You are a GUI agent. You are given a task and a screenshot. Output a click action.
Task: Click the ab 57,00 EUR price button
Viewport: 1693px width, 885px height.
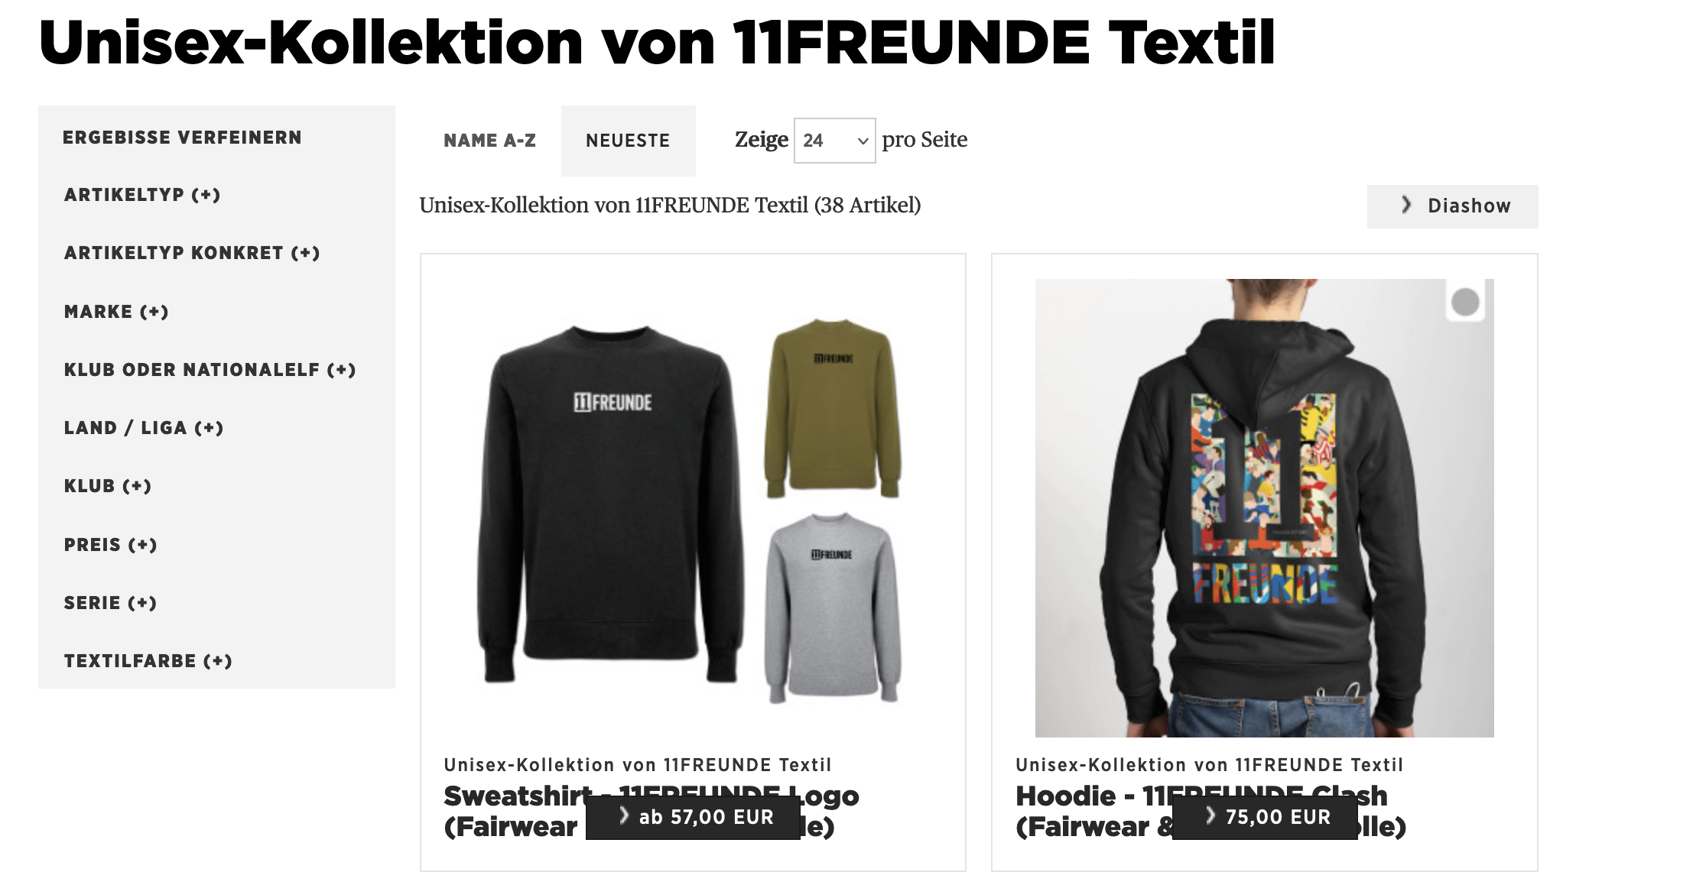point(693,817)
